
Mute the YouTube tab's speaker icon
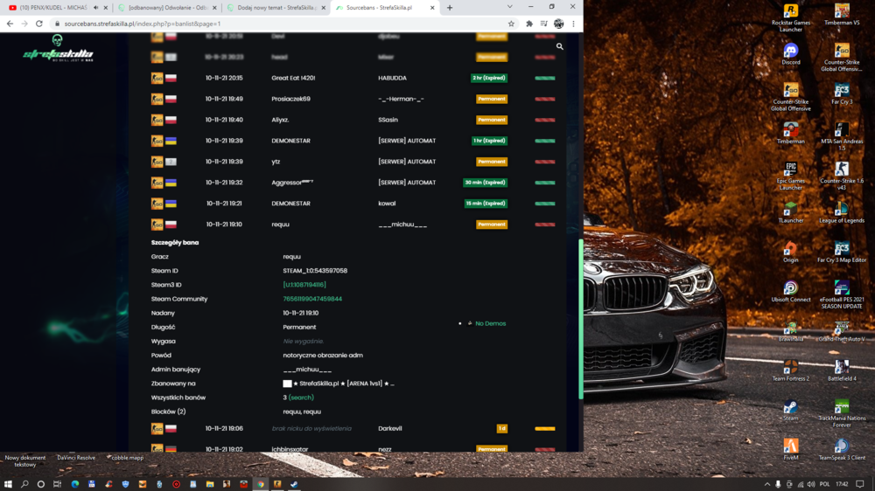click(96, 8)
